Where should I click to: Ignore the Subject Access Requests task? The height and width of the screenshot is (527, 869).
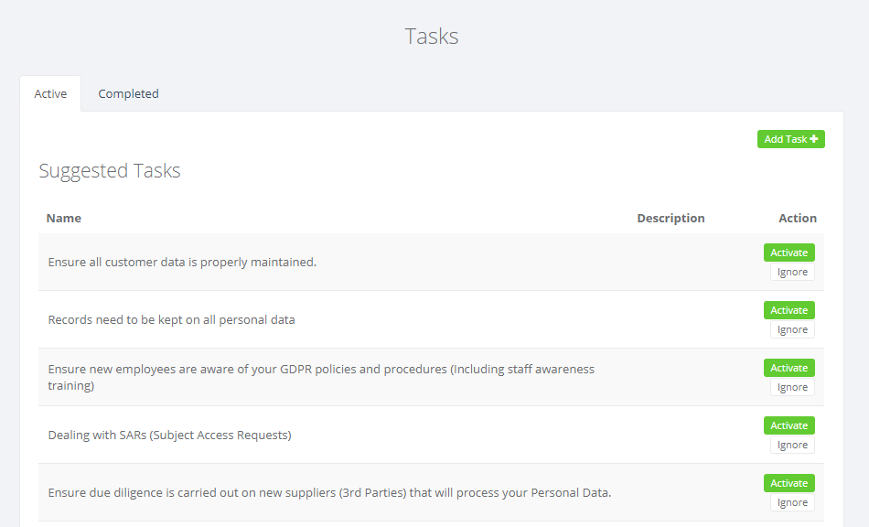pos(792,445)
